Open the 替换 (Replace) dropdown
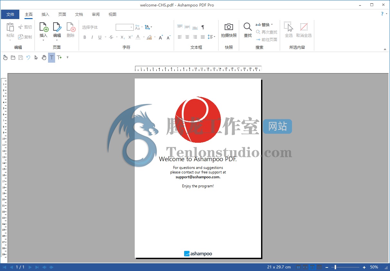This screenshot has height=271, width=390. (x=264, y=25)
